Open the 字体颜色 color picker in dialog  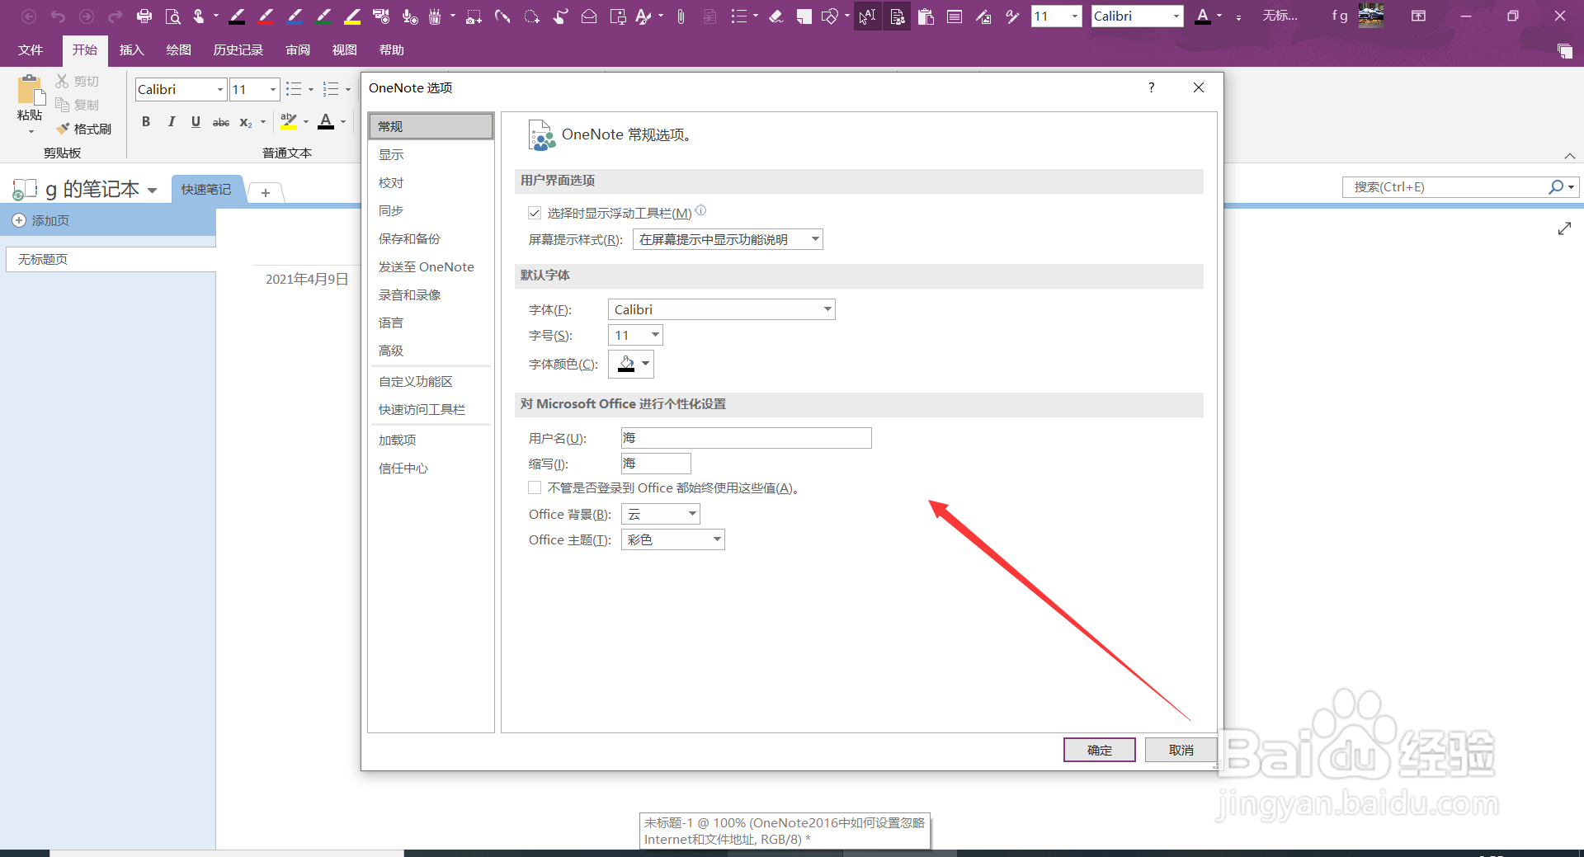pos(631,364)
